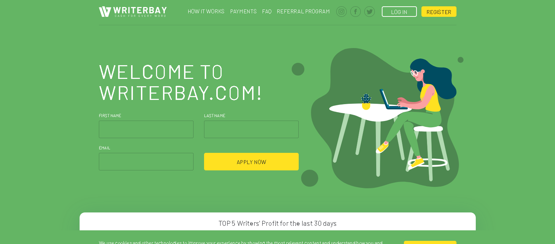The height and width of the screenshot is (244, 555).
Task: Open the FAQ menu item
Action: pyautogui.click(x=267, y=12)
